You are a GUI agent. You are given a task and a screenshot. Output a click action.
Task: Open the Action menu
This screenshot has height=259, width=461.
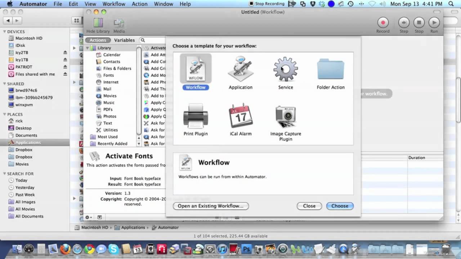click(x=139, y=4)
